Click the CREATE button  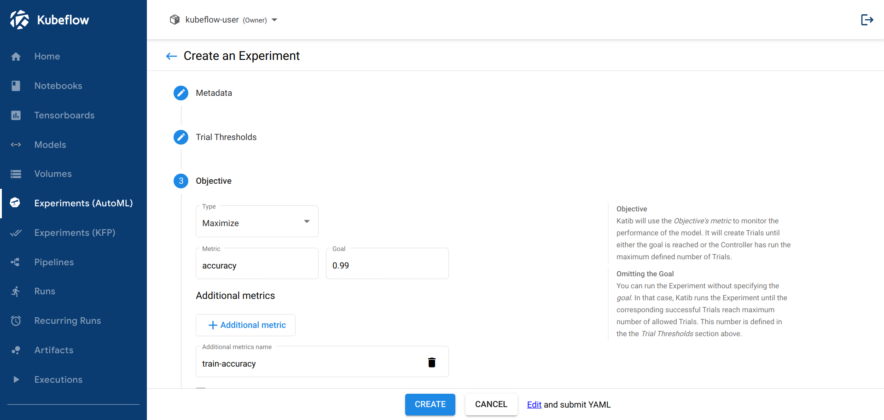click(x=430, y=404)
